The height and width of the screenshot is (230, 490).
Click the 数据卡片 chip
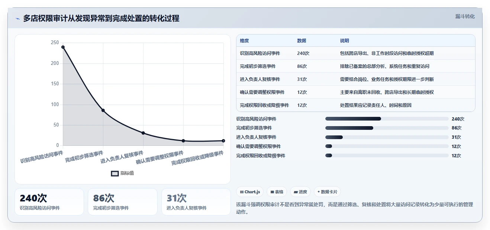(327, 192)
